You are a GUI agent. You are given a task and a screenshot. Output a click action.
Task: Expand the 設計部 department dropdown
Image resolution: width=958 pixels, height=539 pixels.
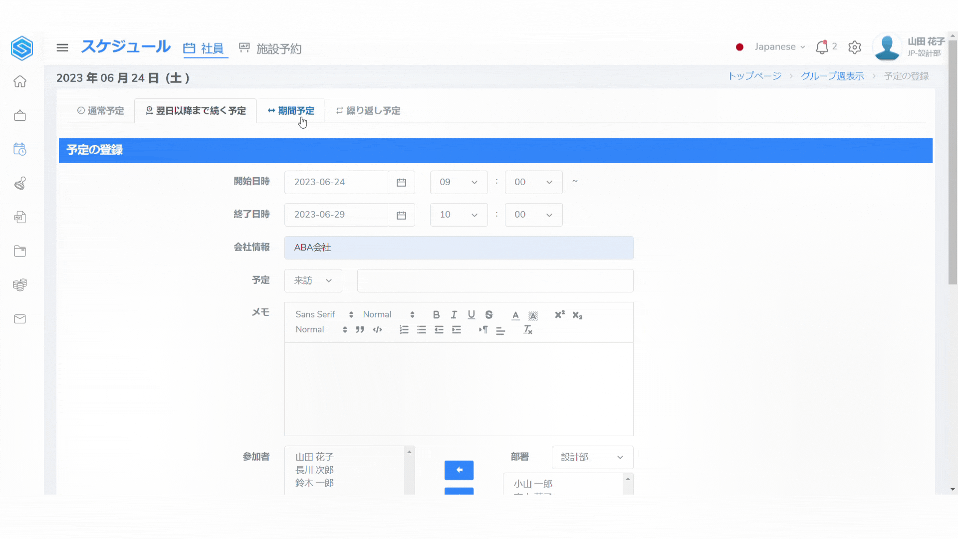click(592, 458)
